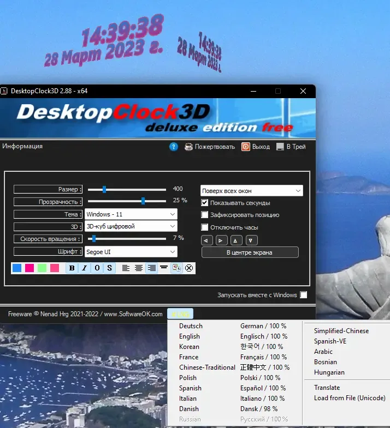Click В центре экрана button
390x428 pixels.
[x=250, y=252]
